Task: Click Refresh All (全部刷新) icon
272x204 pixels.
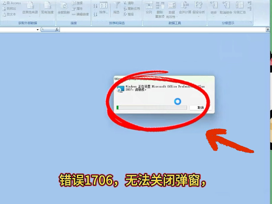Action: [x=64, y=9]
